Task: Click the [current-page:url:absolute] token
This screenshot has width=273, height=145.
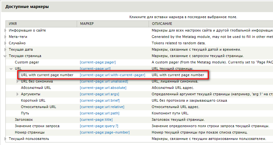Action: [103, 88]
